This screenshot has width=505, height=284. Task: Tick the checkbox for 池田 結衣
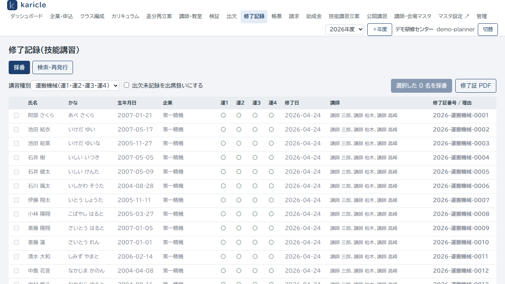tap(16, 130)
